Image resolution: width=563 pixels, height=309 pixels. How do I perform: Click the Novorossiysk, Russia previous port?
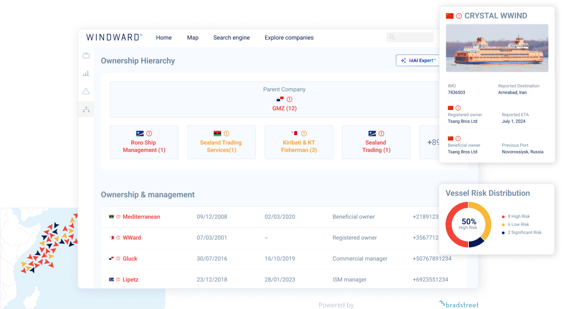pyautogui.click(x=523, y=152)
